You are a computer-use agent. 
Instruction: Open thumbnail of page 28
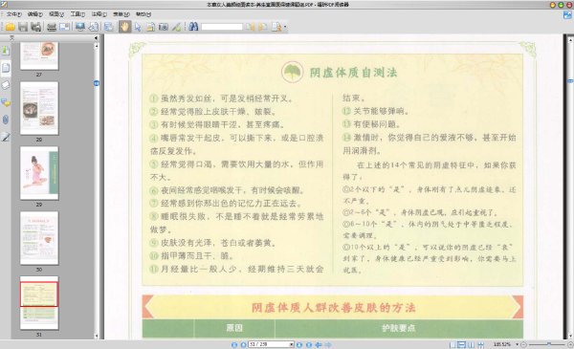point(39,108)
